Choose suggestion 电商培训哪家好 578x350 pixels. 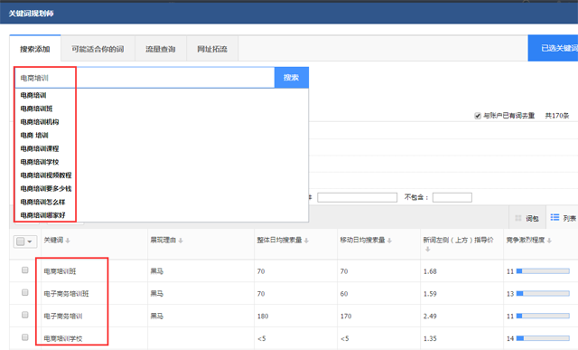(x=42, y=215)
